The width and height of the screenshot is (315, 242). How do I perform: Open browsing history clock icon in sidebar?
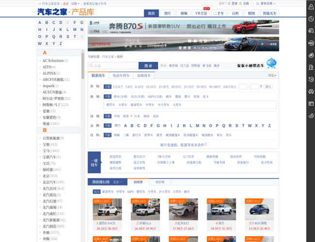pos(311,19)
